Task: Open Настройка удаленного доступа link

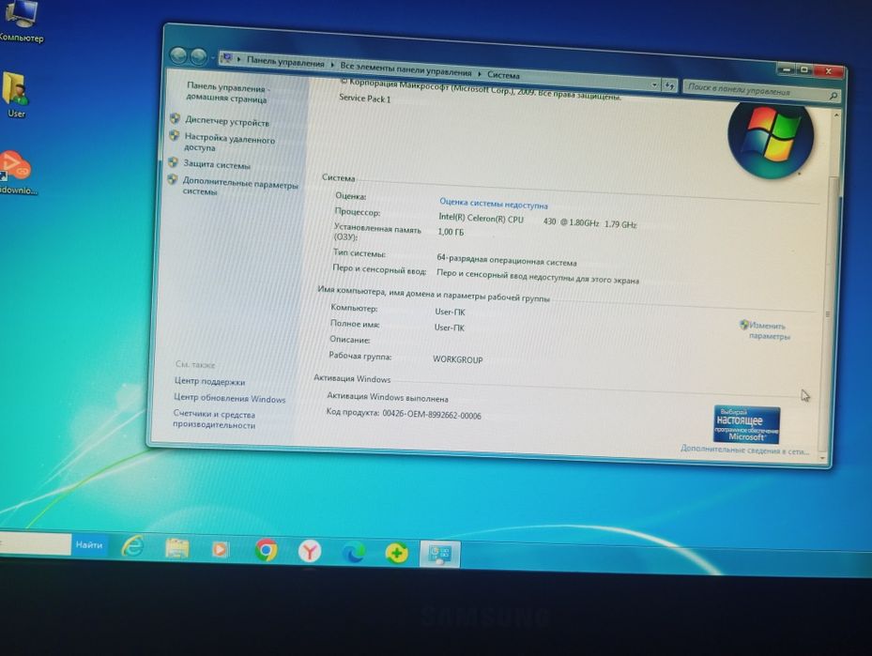Action: tap(229, 143)
